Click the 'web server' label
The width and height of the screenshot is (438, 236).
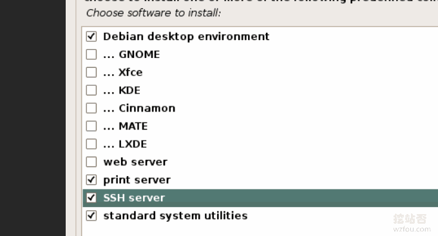click(135, 162)
